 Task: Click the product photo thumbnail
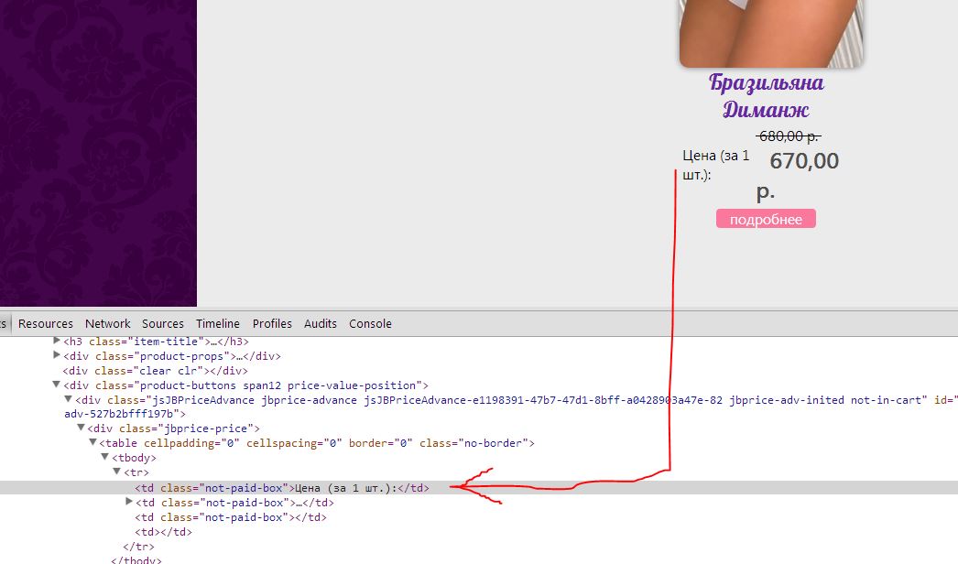point(771,32)
